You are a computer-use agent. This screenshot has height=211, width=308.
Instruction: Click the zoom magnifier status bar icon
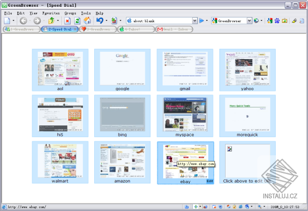click(260, 207)
